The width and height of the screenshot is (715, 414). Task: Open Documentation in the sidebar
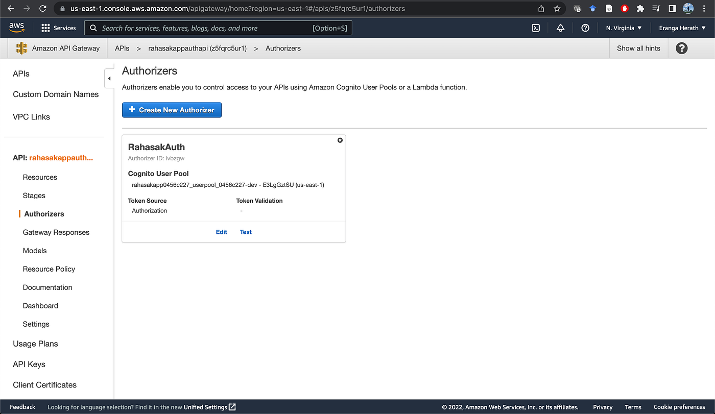[x=47, y=287]
